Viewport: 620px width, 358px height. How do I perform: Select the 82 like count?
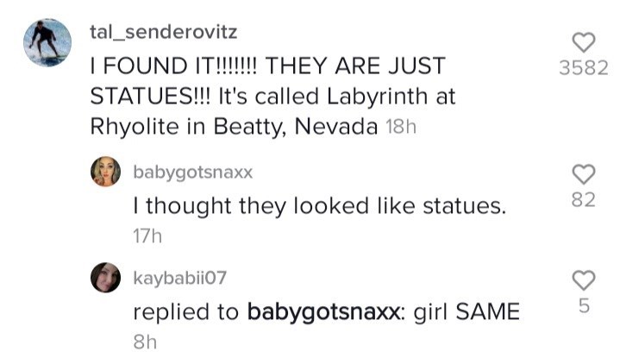click(x=584, y=200)
